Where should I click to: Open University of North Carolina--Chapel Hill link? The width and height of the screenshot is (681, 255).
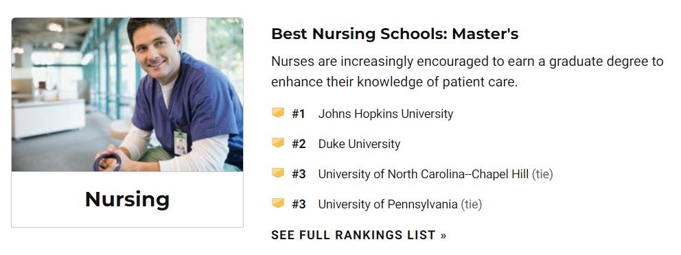(x=424, y=174)
